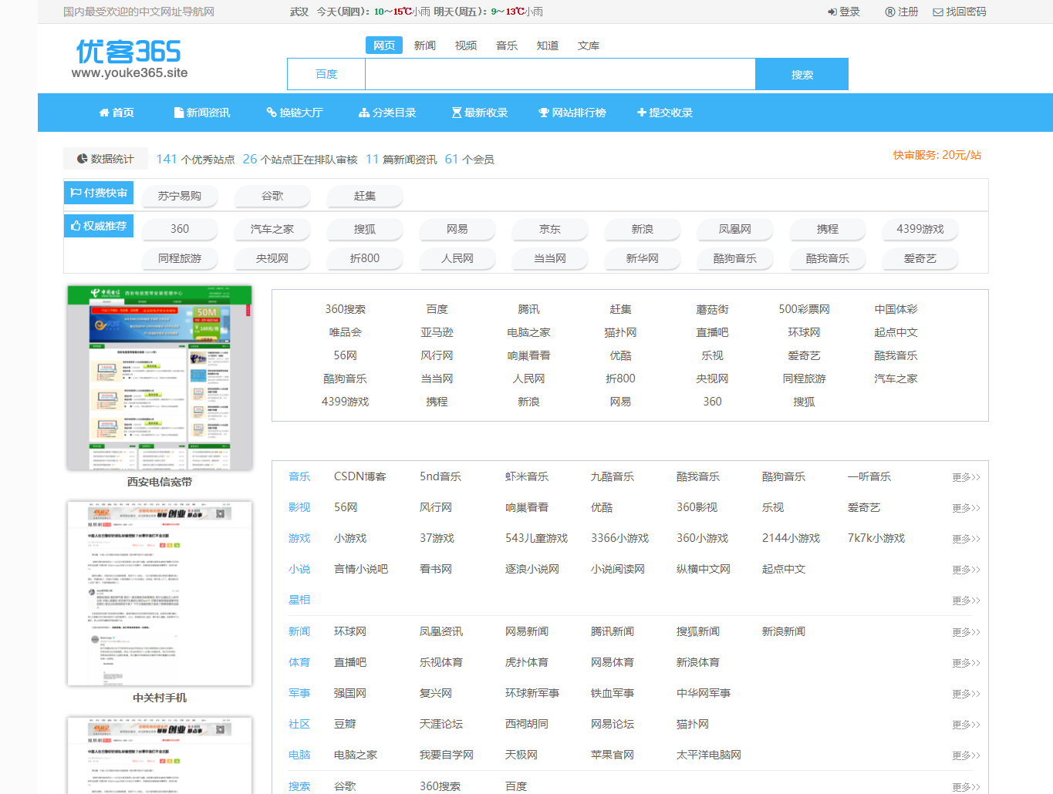Screen dimensions: 1053x794
Task: Click the 付费快审 flag icon
Action: point(76,193)
